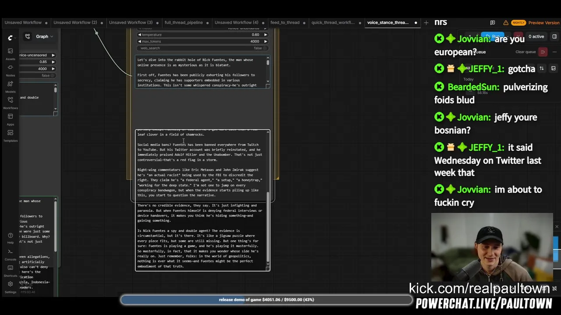Open the Assets sidebar panel
561x315 pixels.
(x=10, y=54)
